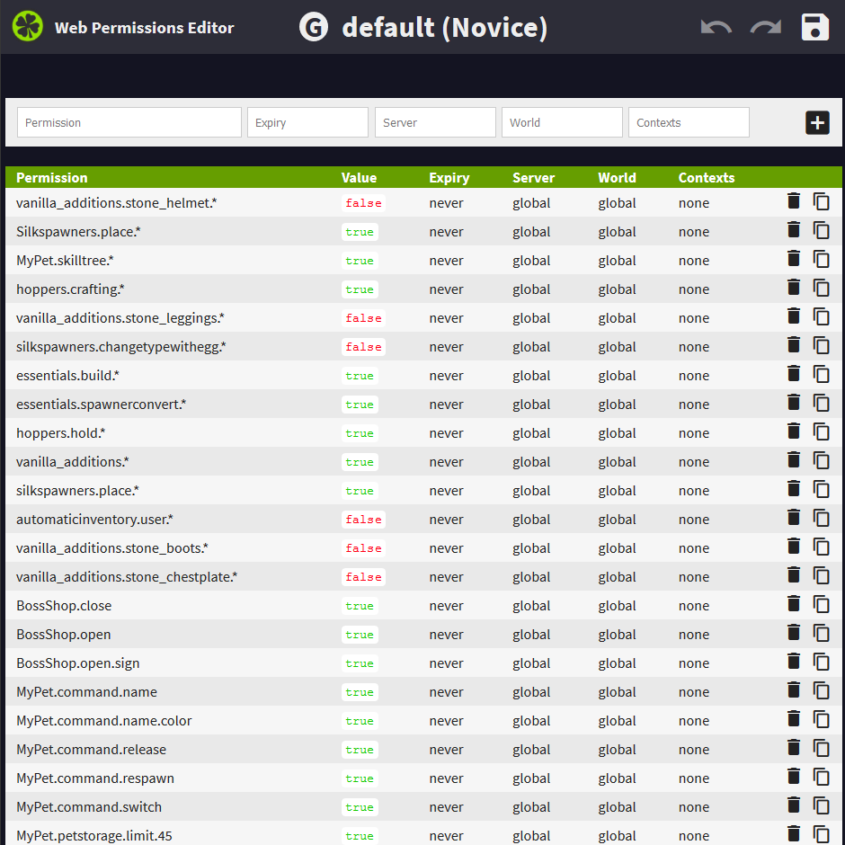Focus the Expiry input field
This screenshot has width=845, height=845.
pos(307,122)
